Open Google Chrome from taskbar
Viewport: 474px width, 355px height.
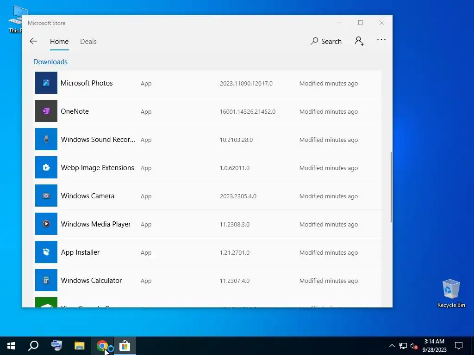click(x=102, y=346)
